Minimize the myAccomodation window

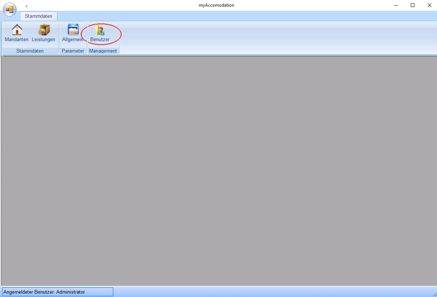click(x=396, y=5)
